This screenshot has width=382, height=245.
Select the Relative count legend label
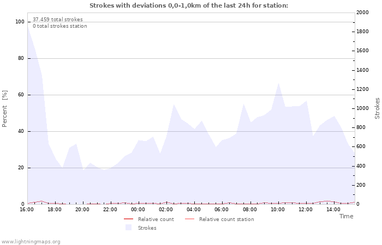pos(156,219)
